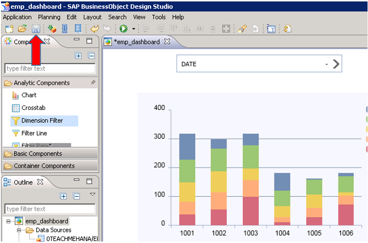The height and width of the screenshot is (243, 368).
Task: Undo the last action
Action: [95, 29]
